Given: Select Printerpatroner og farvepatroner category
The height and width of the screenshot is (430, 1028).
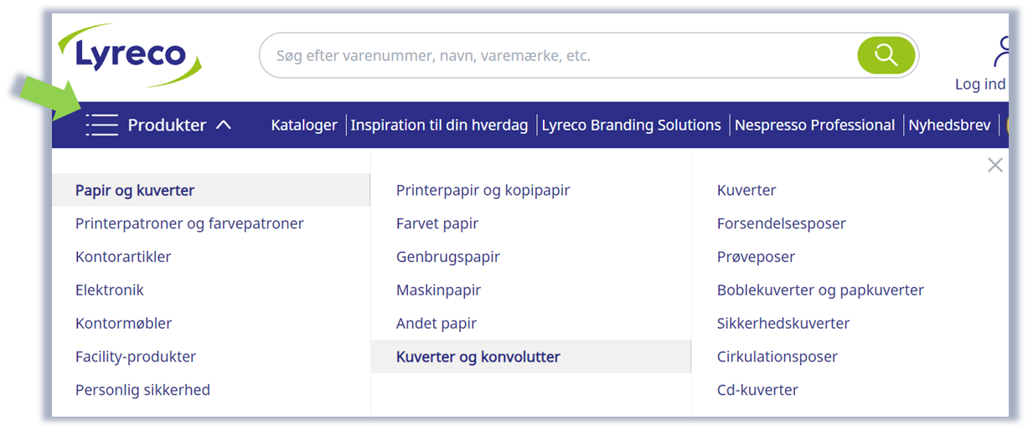Looking at the screenshot, I should [189, 223].
